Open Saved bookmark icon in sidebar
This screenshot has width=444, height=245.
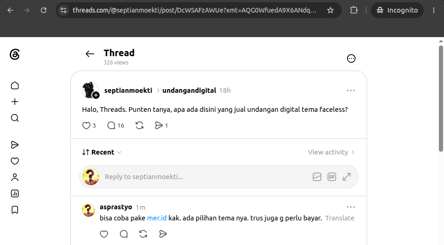tap(15, 210)
